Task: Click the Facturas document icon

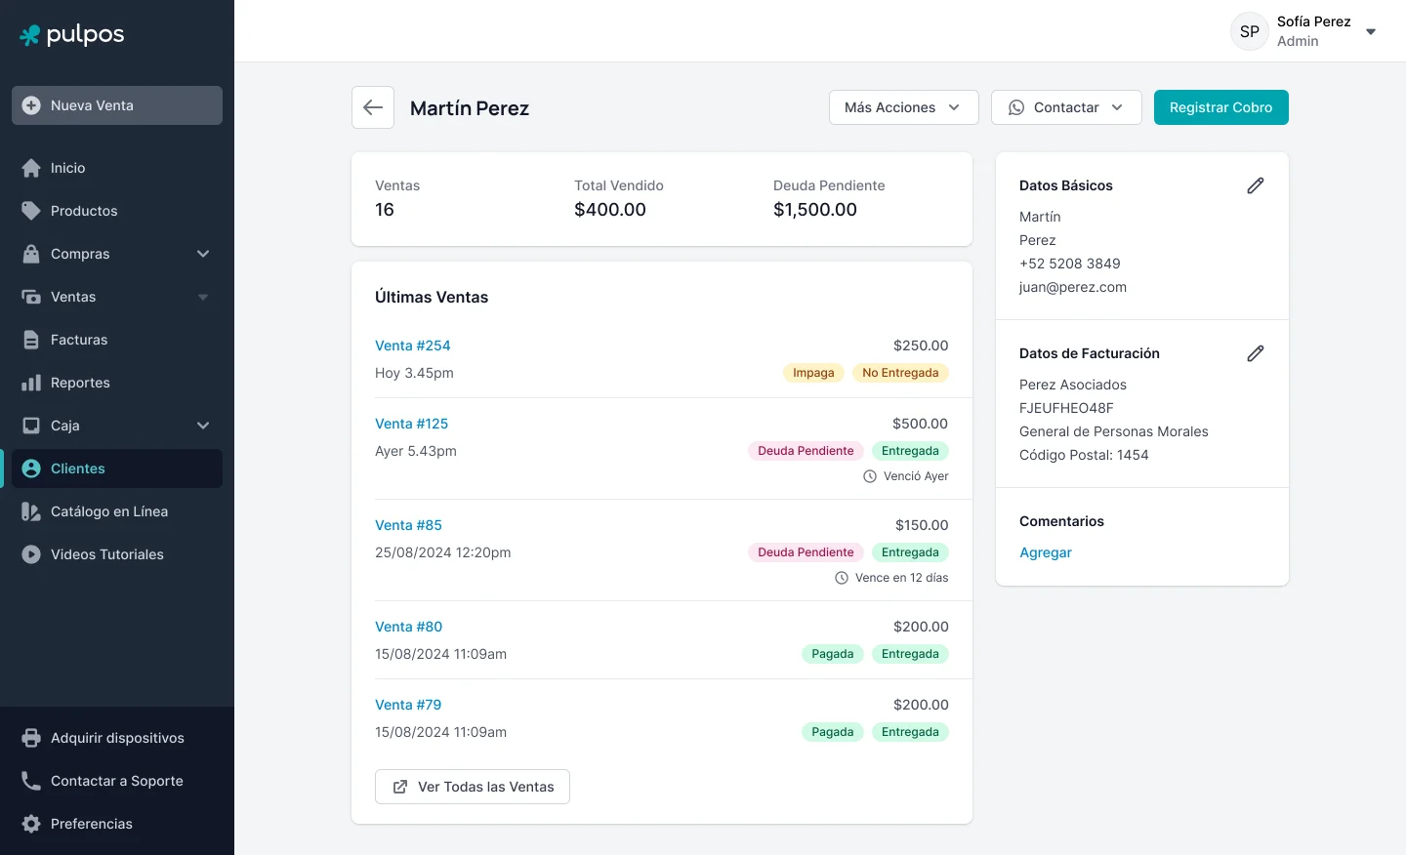Action: tap(31, 340)
